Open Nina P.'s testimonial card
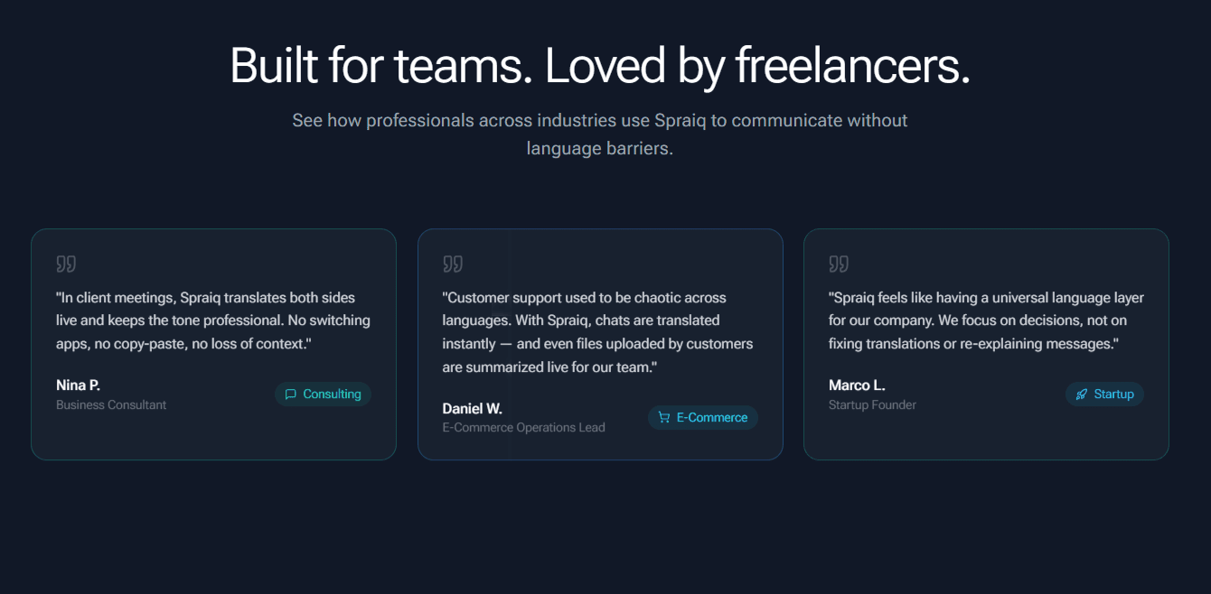Screen dimensions: 1211x594 pos(213,343)
